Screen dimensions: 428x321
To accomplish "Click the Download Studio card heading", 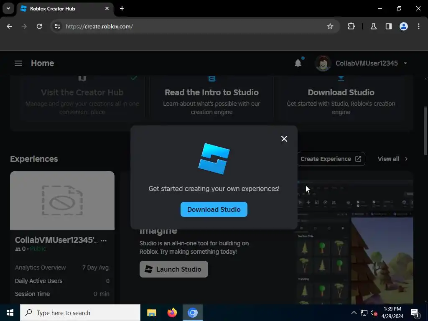I will click(341, 92).
